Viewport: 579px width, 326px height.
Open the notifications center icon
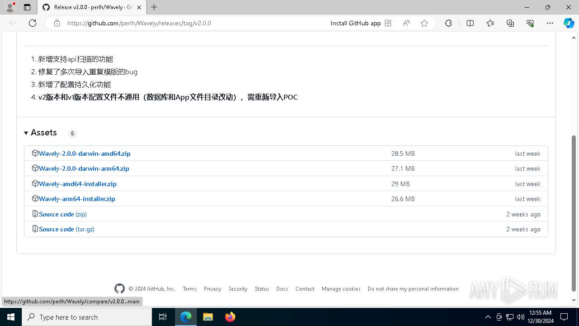click(564, 317)
